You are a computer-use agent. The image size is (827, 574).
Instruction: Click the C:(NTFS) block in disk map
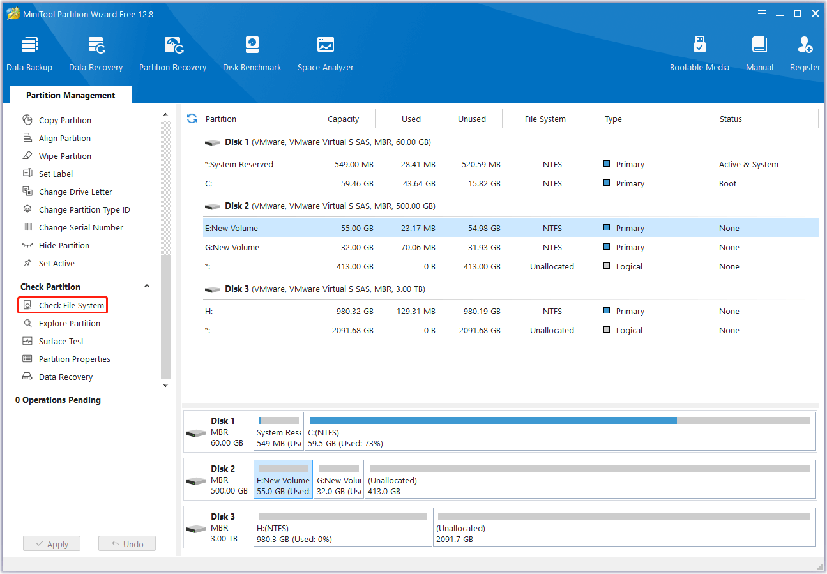(560, 432)
